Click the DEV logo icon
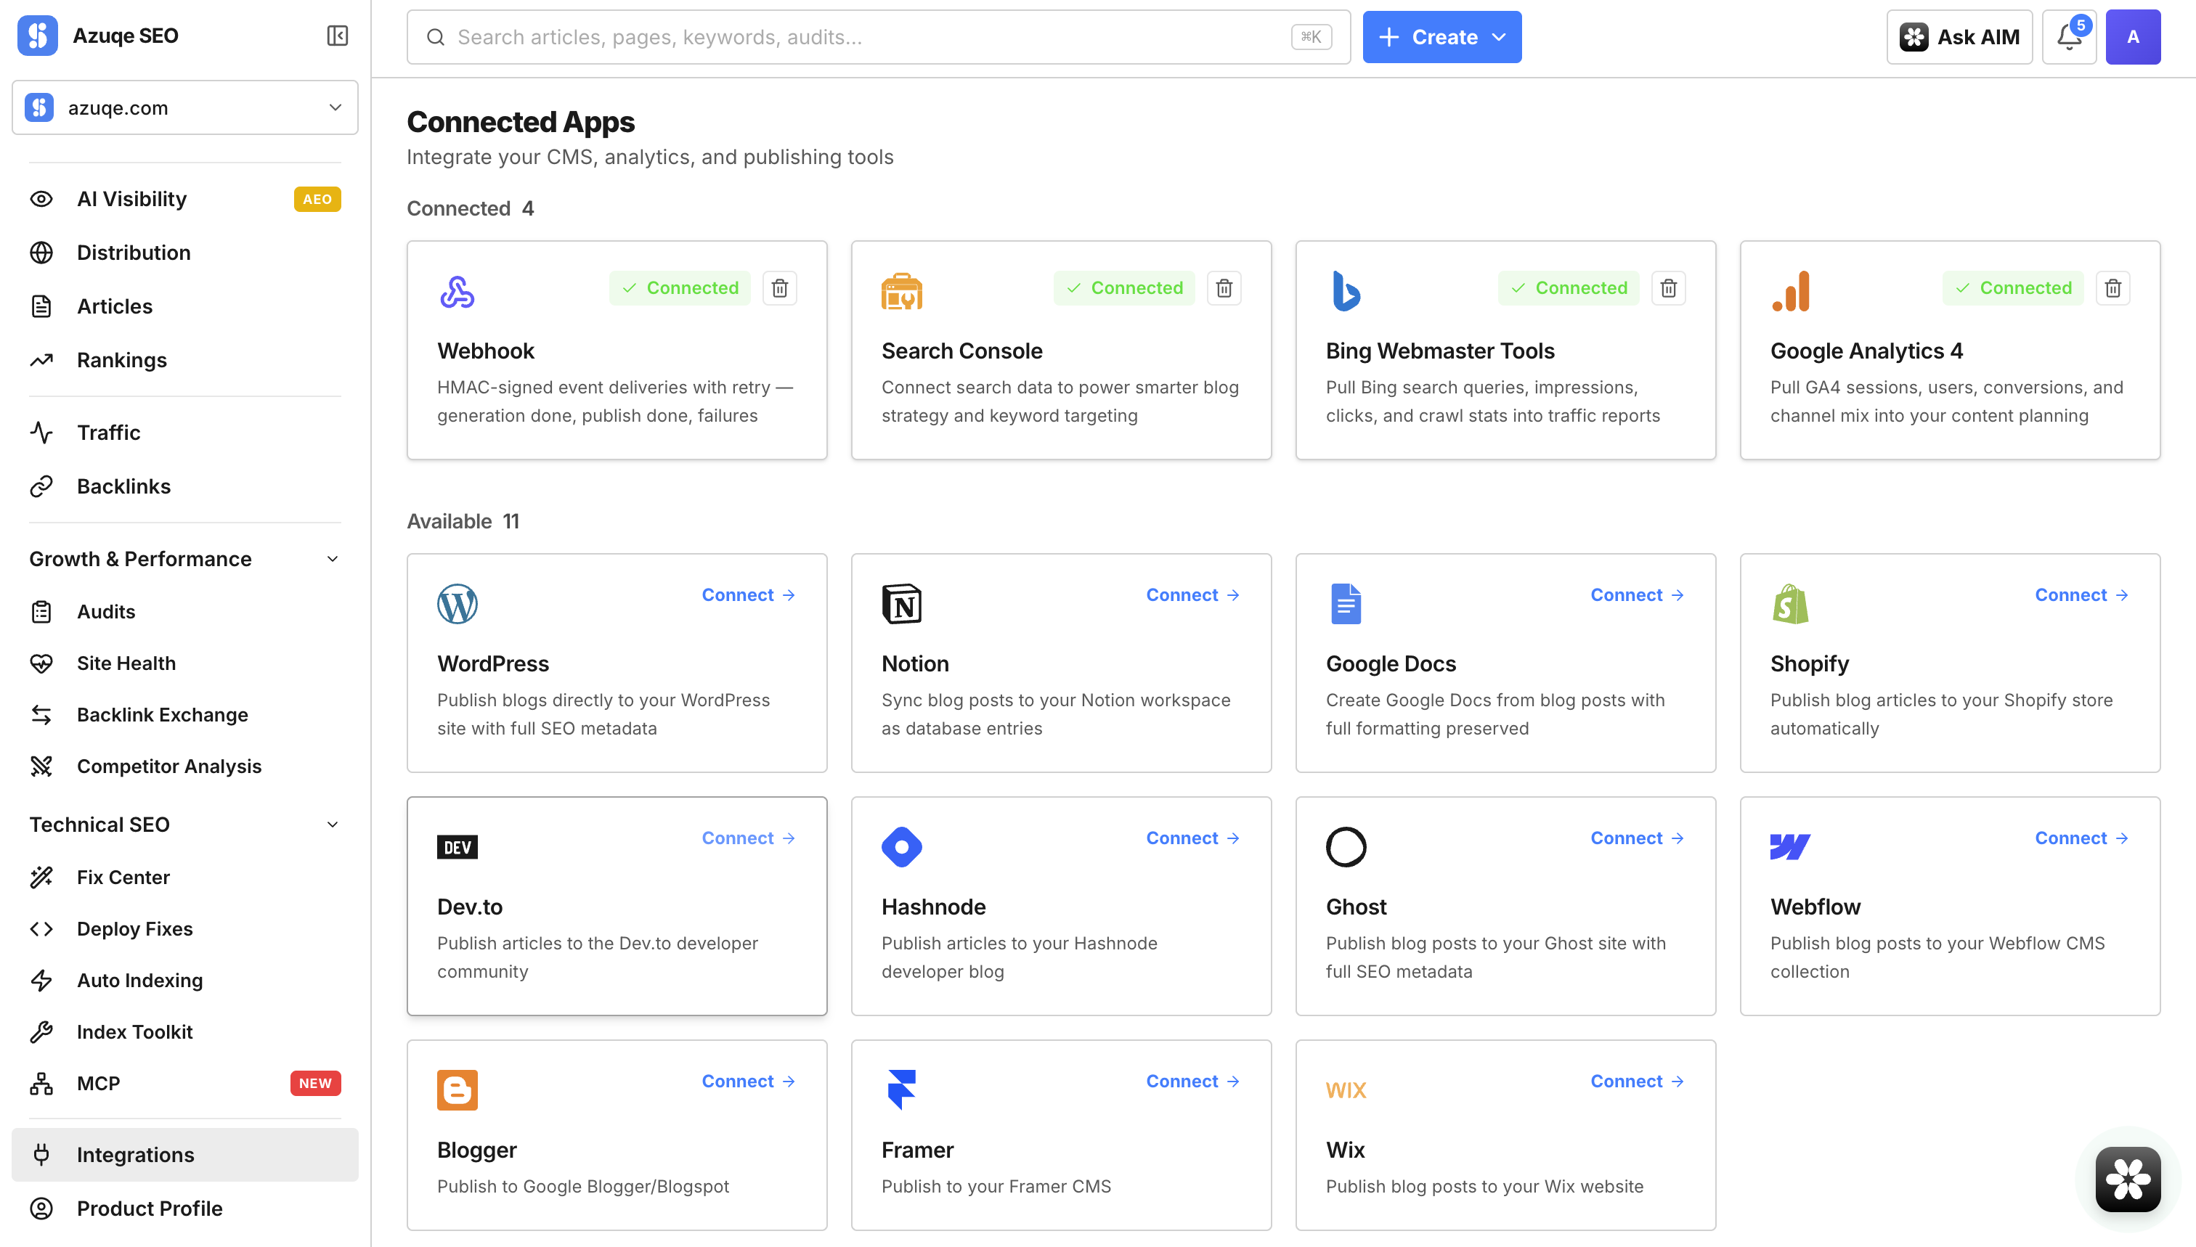The image size is (2196, 1247). tap(457, 848)
